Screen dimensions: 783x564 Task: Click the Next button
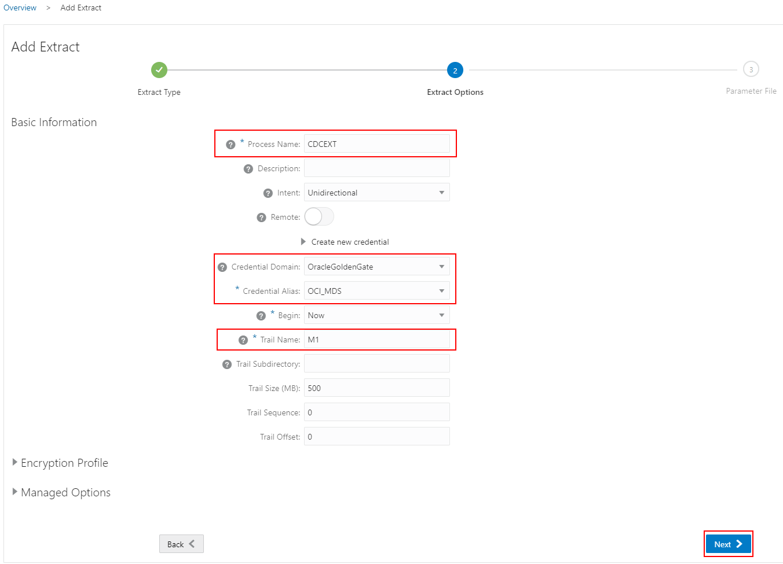[x=729, y=544]
